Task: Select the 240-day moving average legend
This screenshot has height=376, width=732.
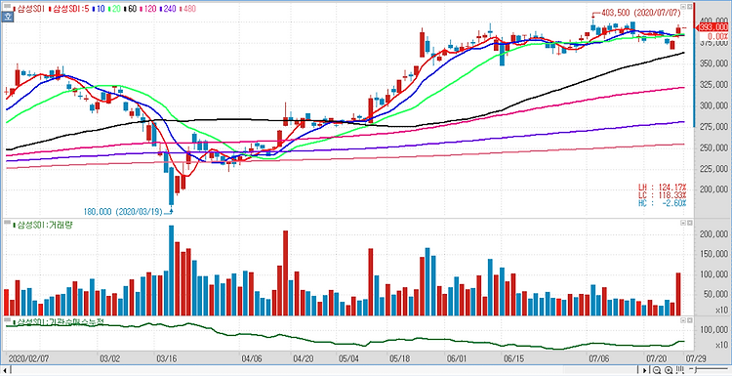Action: click(x=168, y=9)
